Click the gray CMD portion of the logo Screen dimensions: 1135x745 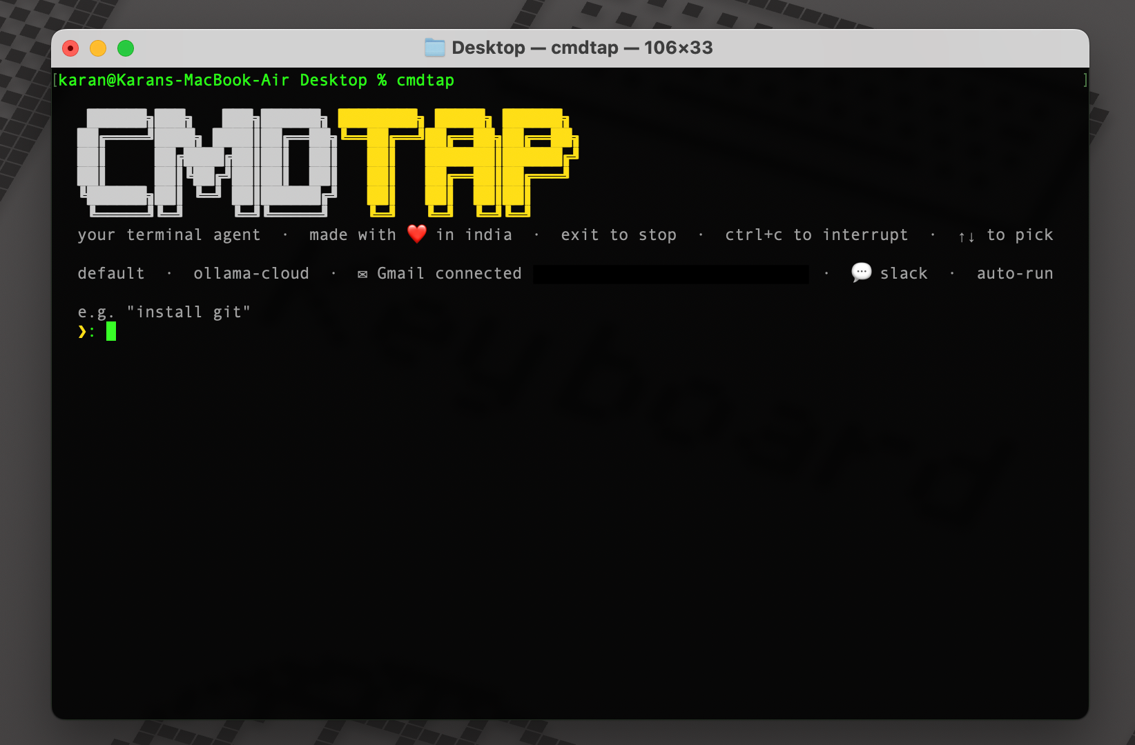coord(207,160)
